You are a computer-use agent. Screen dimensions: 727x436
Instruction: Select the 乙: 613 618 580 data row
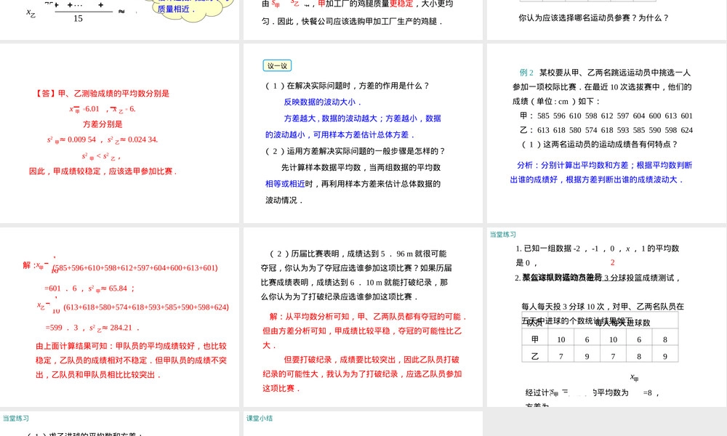(606, 130)
